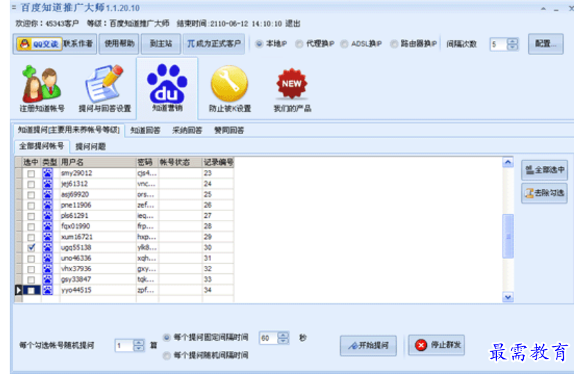
Task: Click the 退出 logout link
Action: pos(293,24)
